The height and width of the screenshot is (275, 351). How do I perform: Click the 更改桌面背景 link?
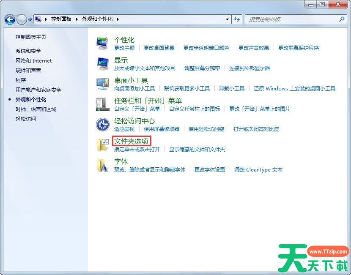pos(159,48)
